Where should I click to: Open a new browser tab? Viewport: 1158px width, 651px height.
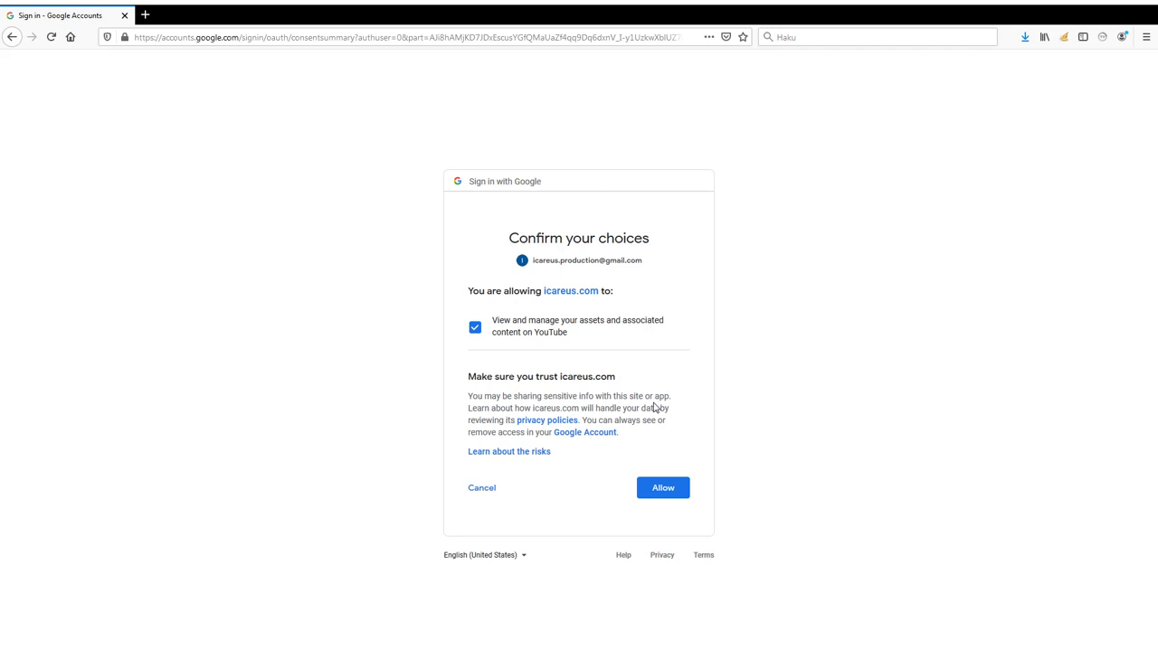(x=145, y=15)
